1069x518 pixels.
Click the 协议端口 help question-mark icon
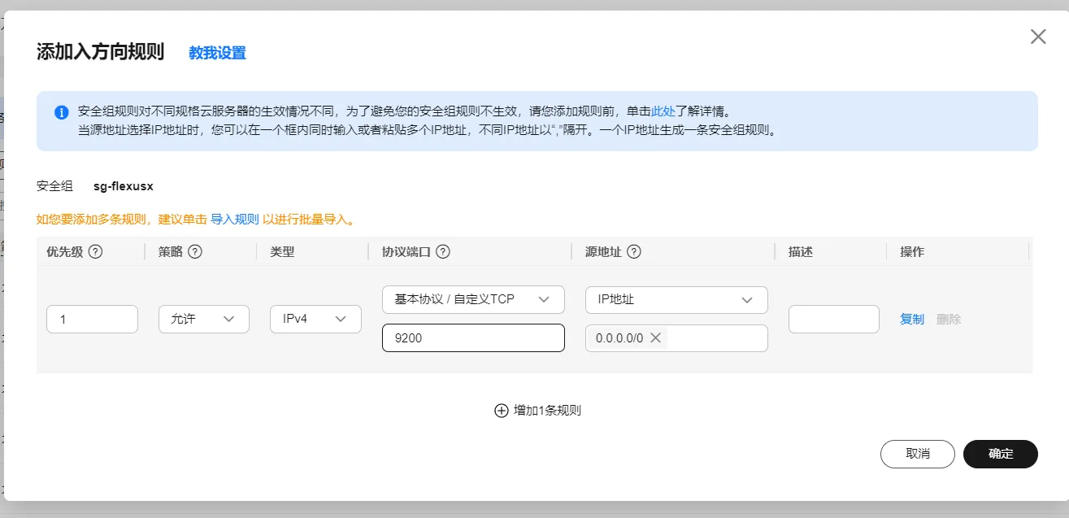tap(443, 252)
